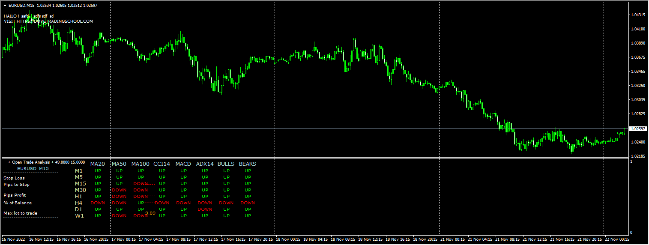649x245 pixels.
Task: Click the one-click trading arrow beside EURUSD,M15
Action: point(5,5)
